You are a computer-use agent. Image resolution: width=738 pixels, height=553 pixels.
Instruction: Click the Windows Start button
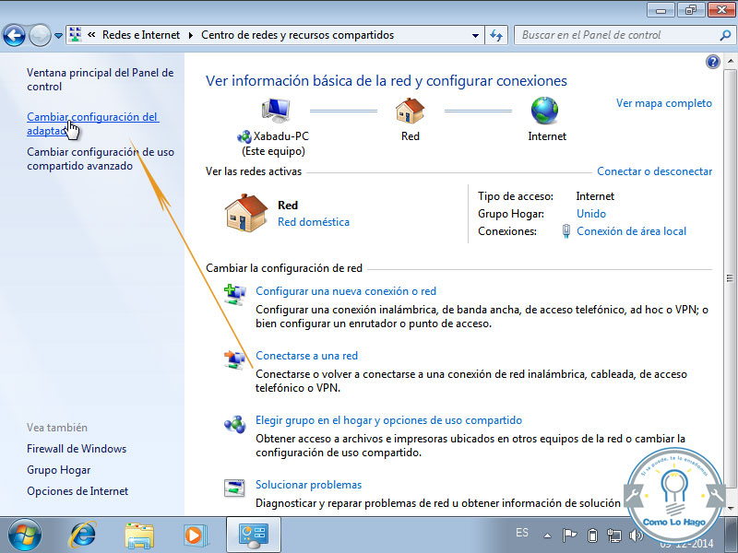click(x=25, y=534)
